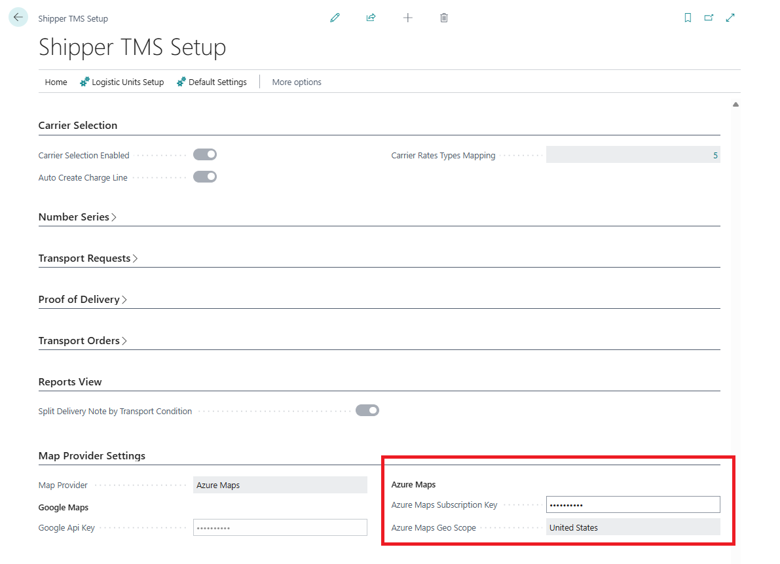Screen dimensions: 780x564
Task: Open page in a new window
Action: pyautogui.click(x=709, y=18)
